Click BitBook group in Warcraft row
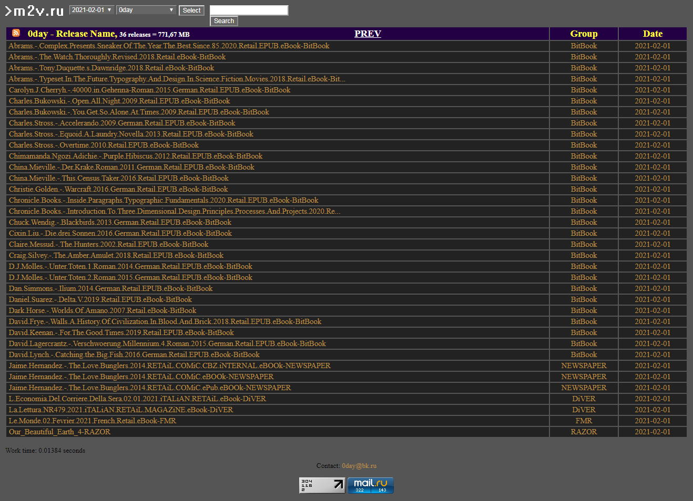693x501 pixels. (584, 189)
